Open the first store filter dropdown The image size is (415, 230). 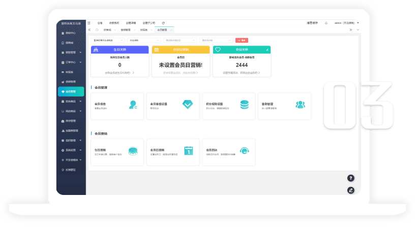click(108, 40)
